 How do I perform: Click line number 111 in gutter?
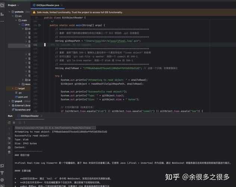(35, 45)
